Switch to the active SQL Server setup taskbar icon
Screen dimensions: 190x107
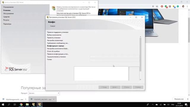click(x=39, y=104)
